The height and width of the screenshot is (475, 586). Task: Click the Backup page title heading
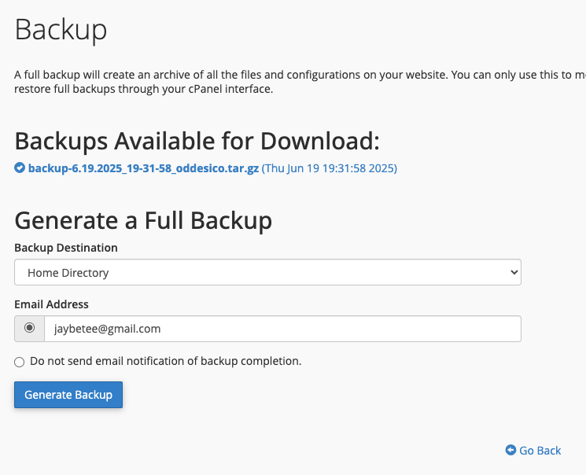(61, 30)
